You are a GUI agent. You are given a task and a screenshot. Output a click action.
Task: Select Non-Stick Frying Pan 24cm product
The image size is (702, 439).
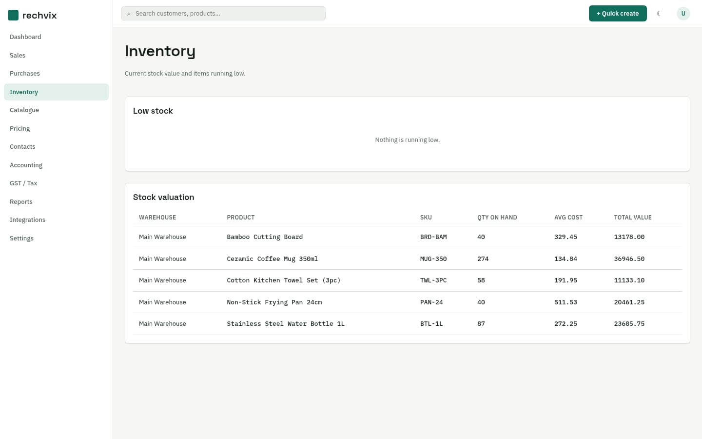274,302
